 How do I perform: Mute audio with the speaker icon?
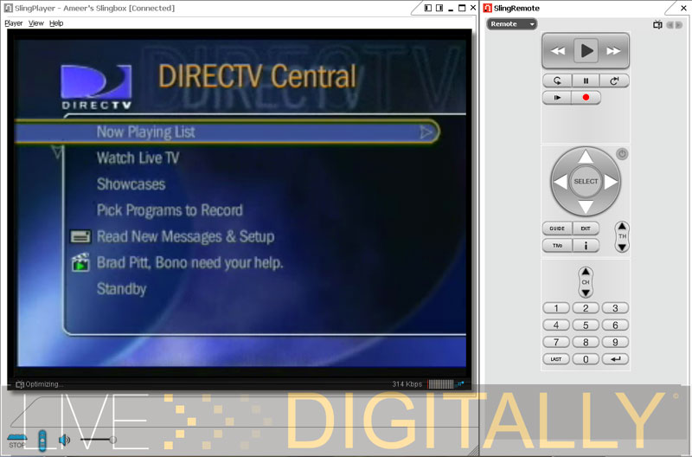pos(64,440)
